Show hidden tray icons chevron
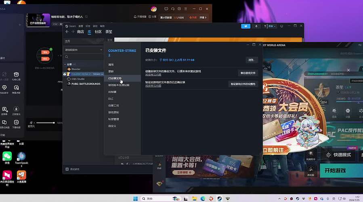 coord(279,199)
